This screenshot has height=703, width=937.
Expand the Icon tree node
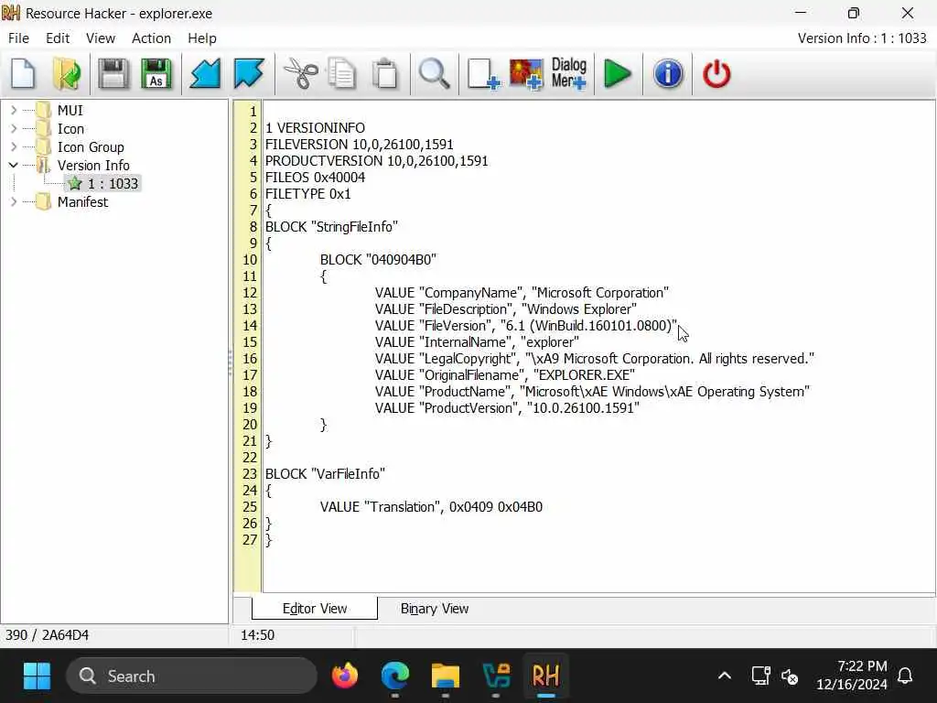coord(14,128)
